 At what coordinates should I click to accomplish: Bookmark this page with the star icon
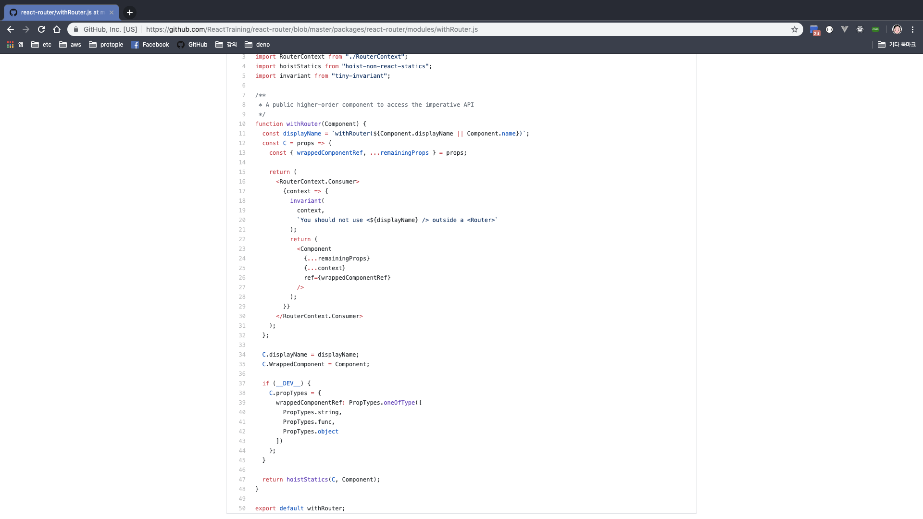(795, 29)
